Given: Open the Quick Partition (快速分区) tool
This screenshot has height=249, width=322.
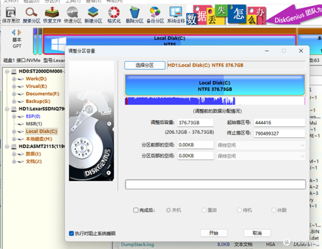Looking at the screenshot, I should [x=72, y=15].
